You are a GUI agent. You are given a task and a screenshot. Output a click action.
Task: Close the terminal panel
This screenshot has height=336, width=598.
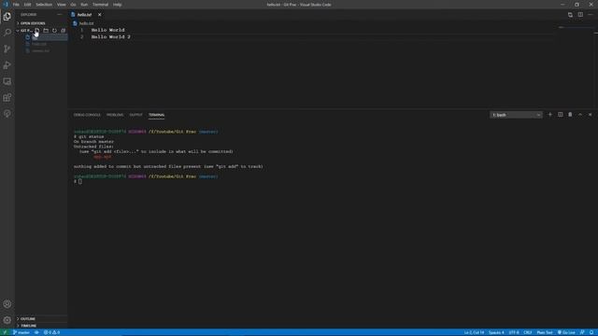pyautogui.click(x=590, y=115)
